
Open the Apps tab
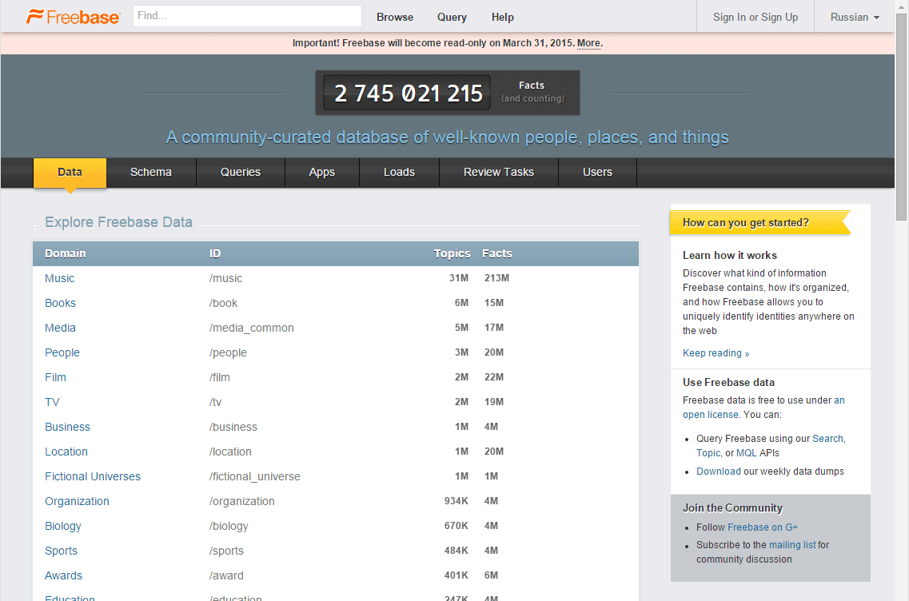click(321, 172)
